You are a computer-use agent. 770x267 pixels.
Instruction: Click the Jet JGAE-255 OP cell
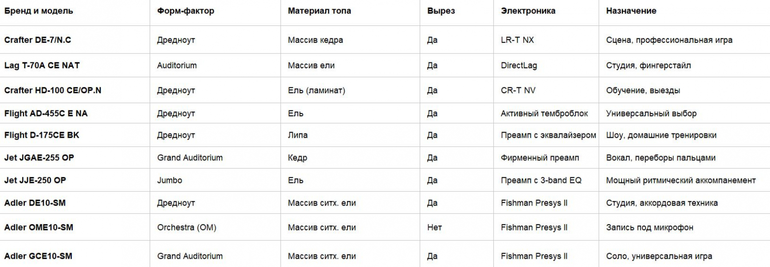(x=39, y=158)
